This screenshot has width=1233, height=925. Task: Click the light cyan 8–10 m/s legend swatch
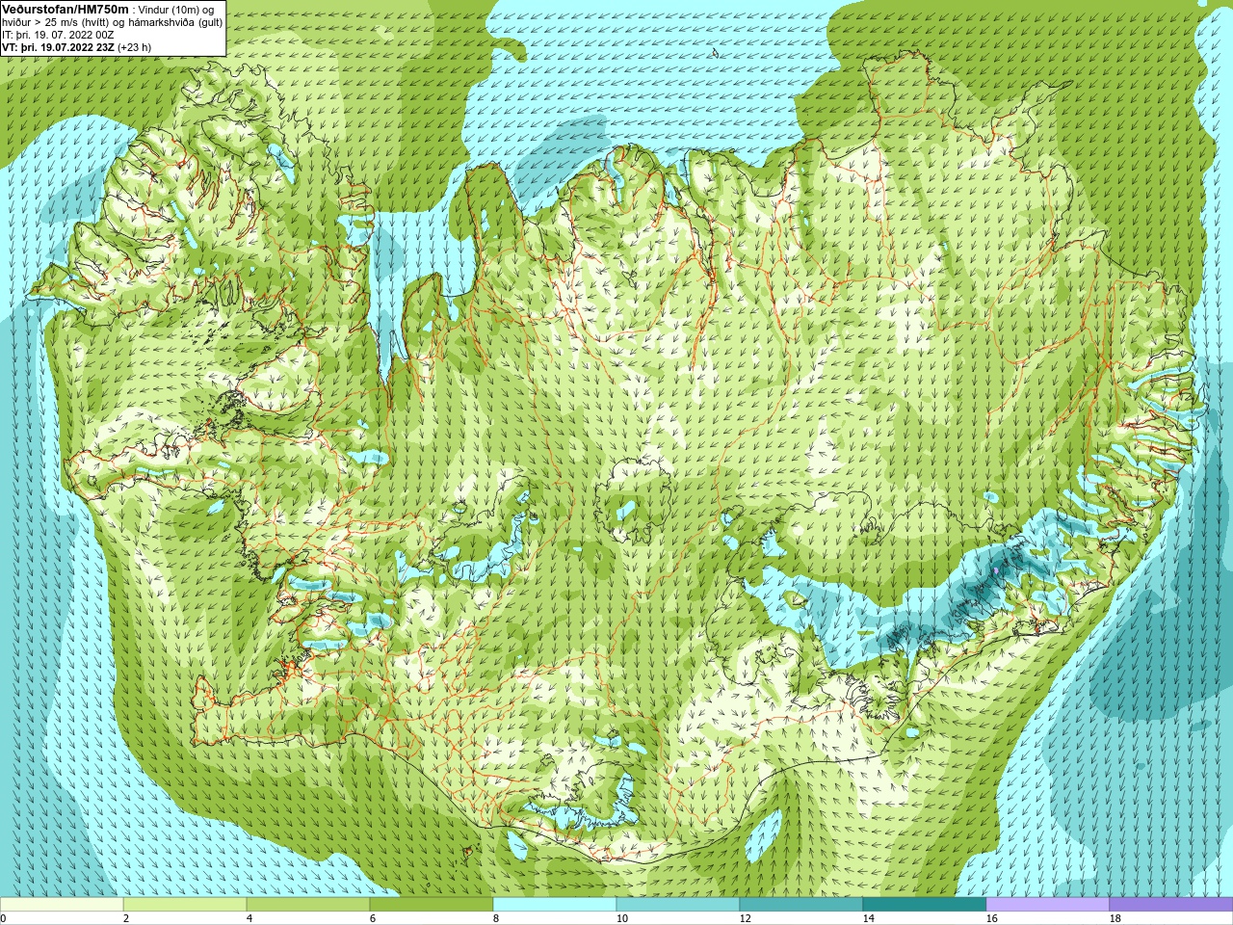coord(555,905)
